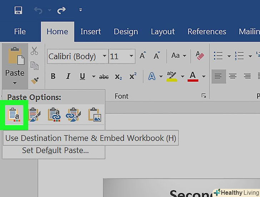Viewport: 260px width, 197px height.
Task: Select the Format Painter brush icon
Action: [35, 81]
